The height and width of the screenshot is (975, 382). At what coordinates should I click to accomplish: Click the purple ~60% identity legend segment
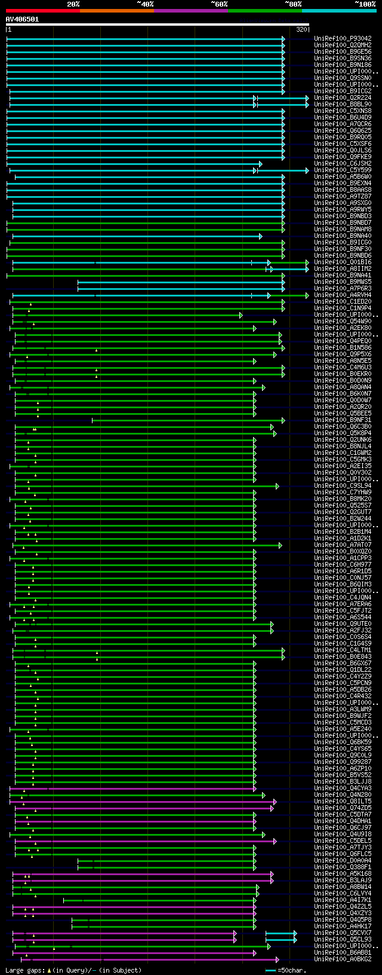[x=190, y=11]
